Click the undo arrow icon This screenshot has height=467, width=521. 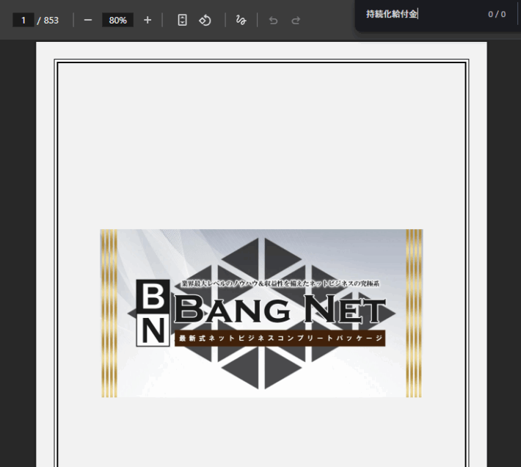[x=273, y=21]
